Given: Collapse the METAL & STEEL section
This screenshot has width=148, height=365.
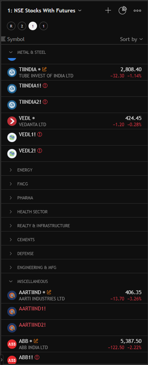Looking at the screenshot, I should 11,52.
